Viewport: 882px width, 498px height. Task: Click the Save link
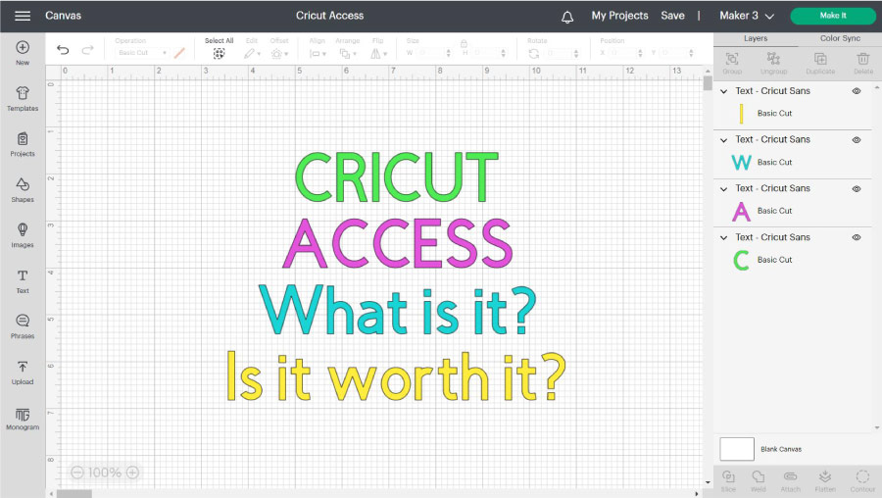[672, 16]
